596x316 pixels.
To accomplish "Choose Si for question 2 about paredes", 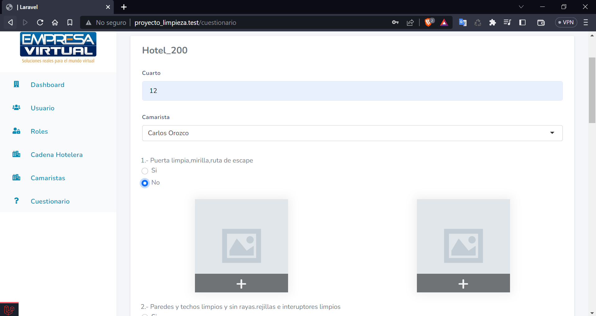I will tap(145, 315).
